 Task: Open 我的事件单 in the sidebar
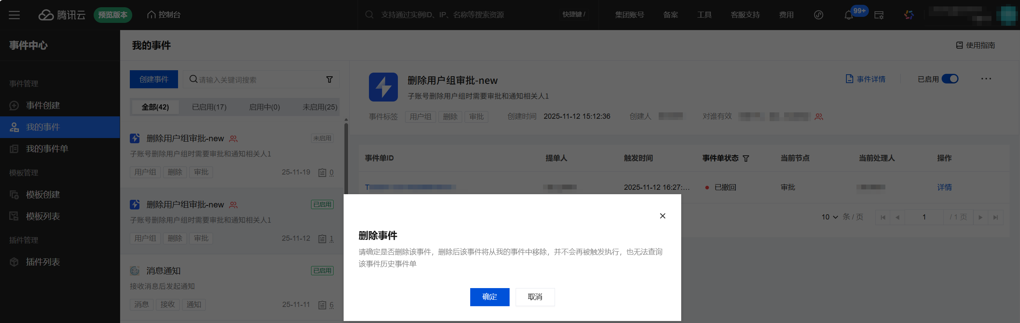point(60,149)
